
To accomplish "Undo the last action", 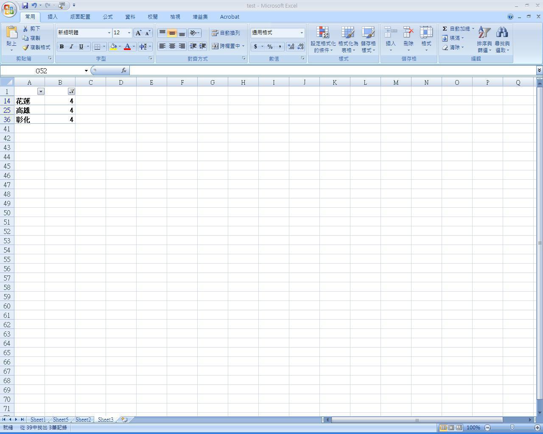I will pos(34,6).
